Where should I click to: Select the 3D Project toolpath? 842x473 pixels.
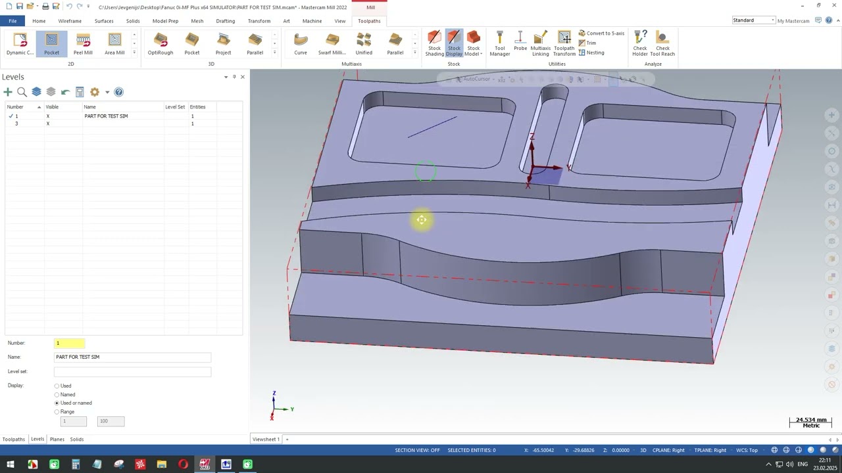pos(224,43)
